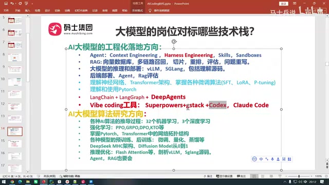
Task: Toggle Chinese/English input mode 中 on IME bar
Action: pyautogui.click(x=261, y=159)
